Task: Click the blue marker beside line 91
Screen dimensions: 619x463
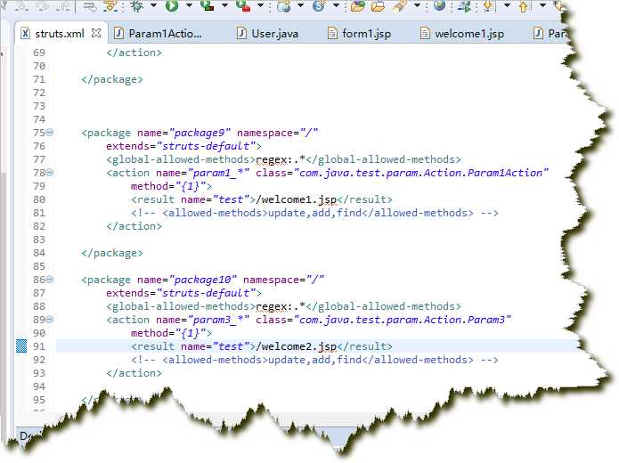Action: click(x=21, y=346)
